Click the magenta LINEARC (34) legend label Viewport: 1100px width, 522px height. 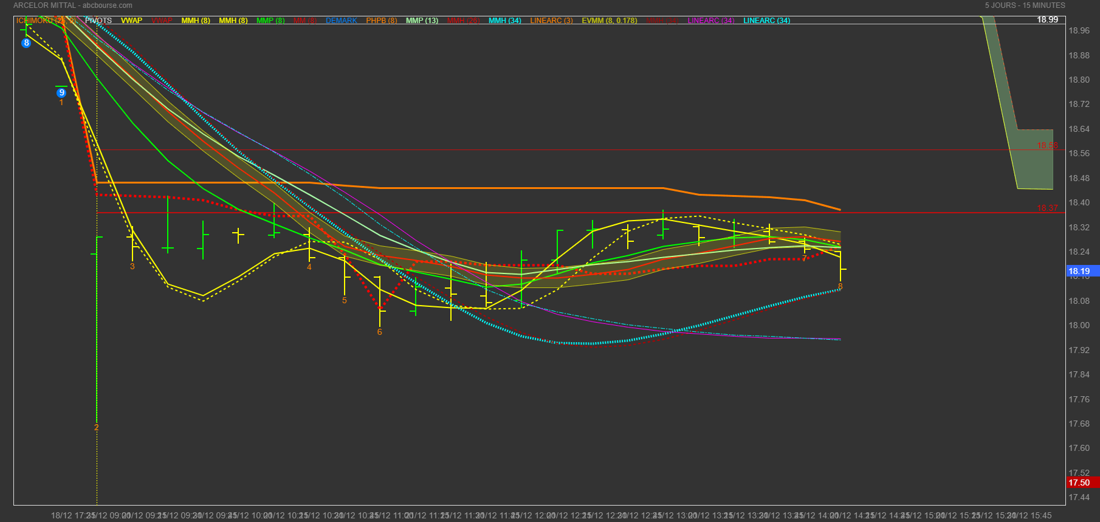coord(711,21)
